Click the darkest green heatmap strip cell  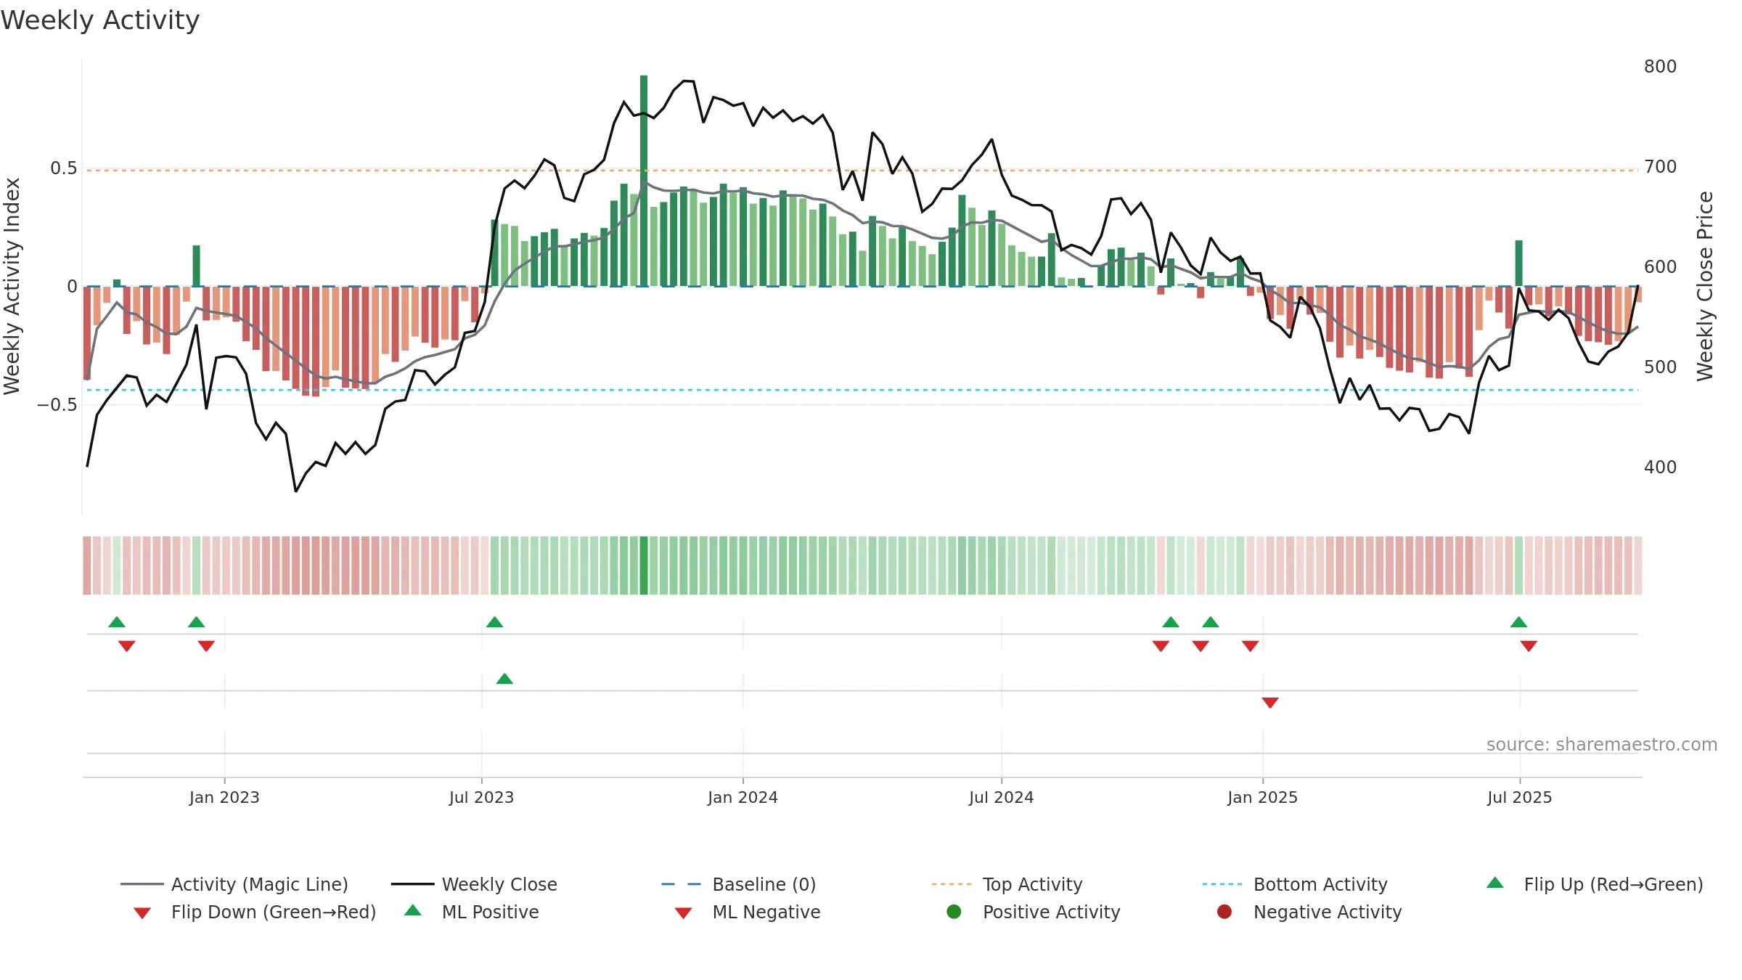tap(644, 565)
